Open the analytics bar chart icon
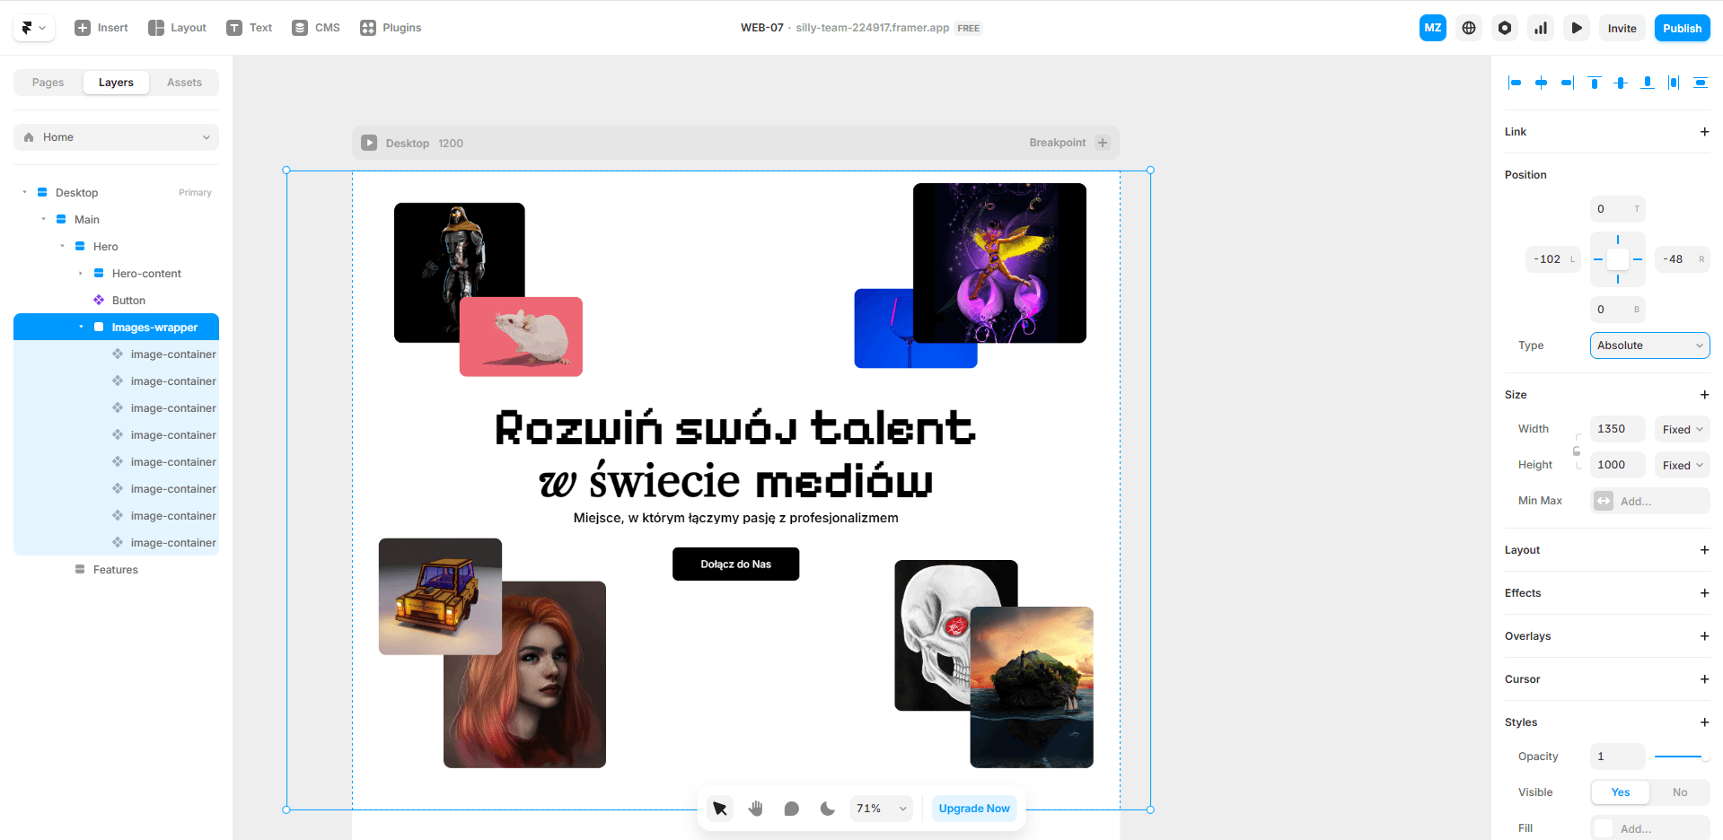This screenshot has height=840, width=1723. [1541, 28]
